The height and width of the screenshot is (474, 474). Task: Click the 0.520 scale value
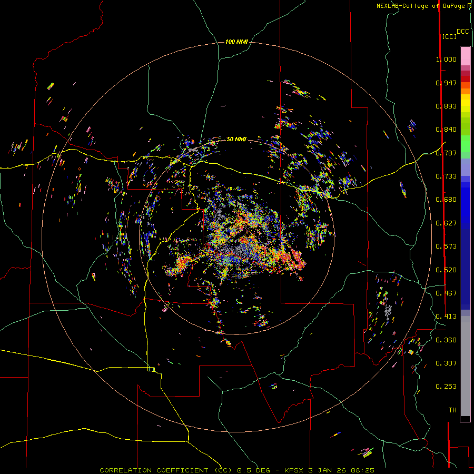pos(446,270)
